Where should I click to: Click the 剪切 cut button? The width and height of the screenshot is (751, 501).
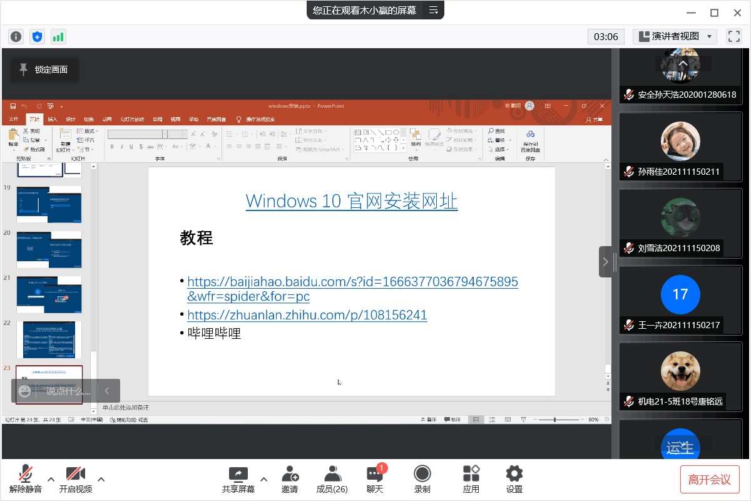point(31,131)
